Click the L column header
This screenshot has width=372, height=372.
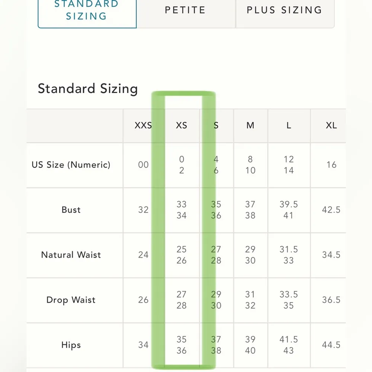[289, 126]
